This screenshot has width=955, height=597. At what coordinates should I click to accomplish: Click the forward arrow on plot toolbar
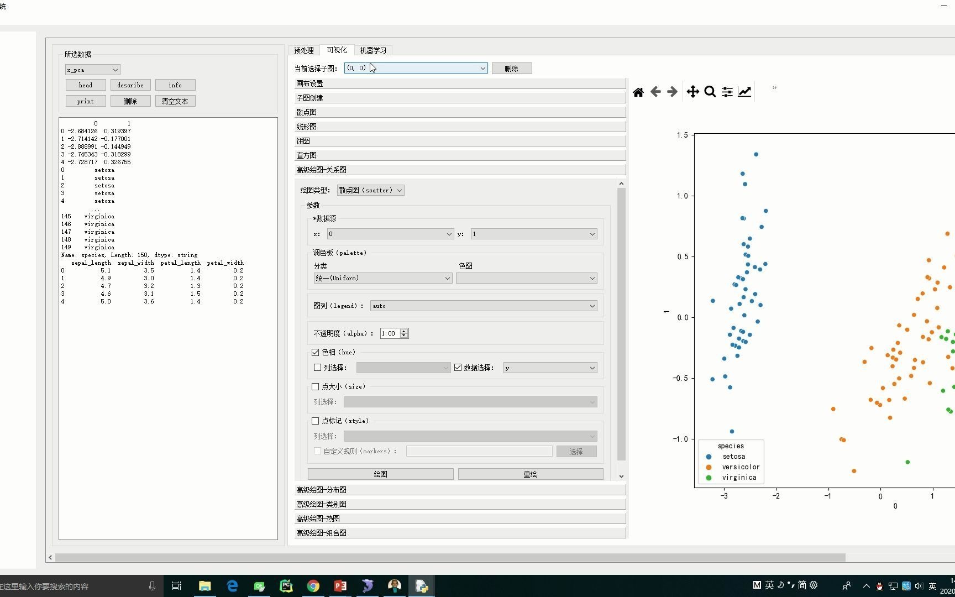point(672,92)
